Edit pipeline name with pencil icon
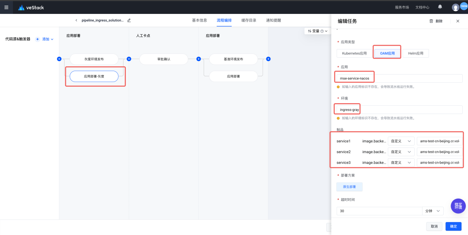 pyautogui.click(x=129, y=20)
